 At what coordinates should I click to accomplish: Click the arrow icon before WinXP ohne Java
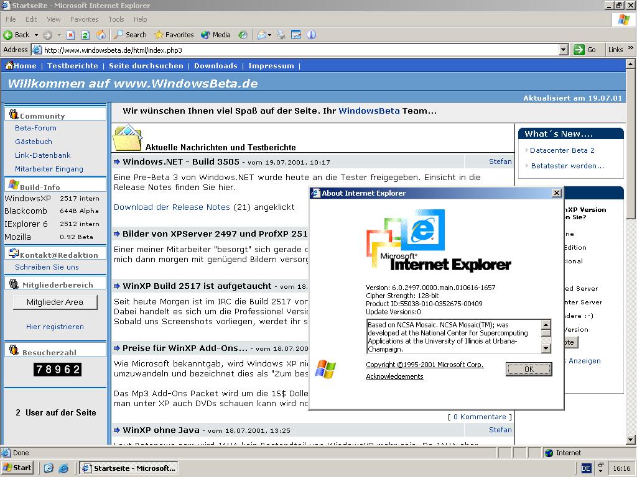[117, 430]
